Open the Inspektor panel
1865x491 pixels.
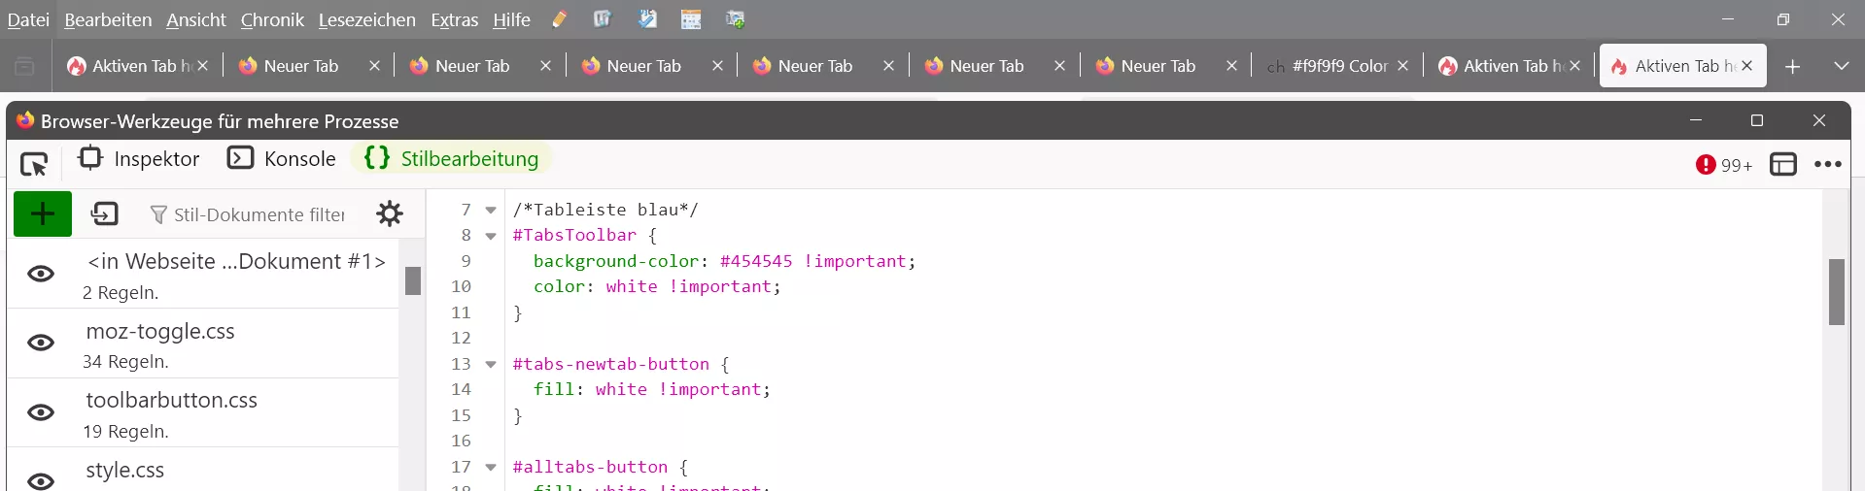[x=139, y=158]
